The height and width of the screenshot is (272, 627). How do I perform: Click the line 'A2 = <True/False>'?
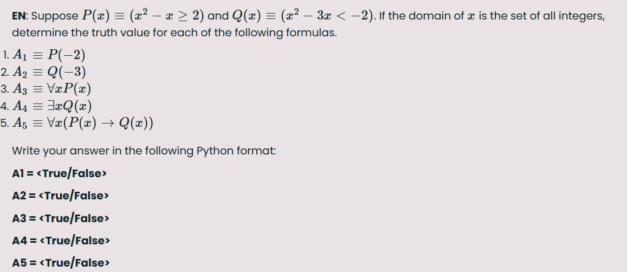[x=60, y=196]
